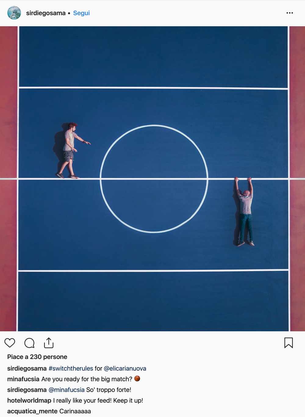Open acquatica_mente commenter profile

click(32, 411)
